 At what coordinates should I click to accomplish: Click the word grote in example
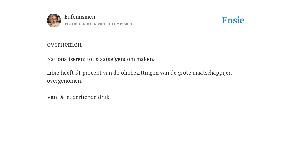click(x=184, y=73)
